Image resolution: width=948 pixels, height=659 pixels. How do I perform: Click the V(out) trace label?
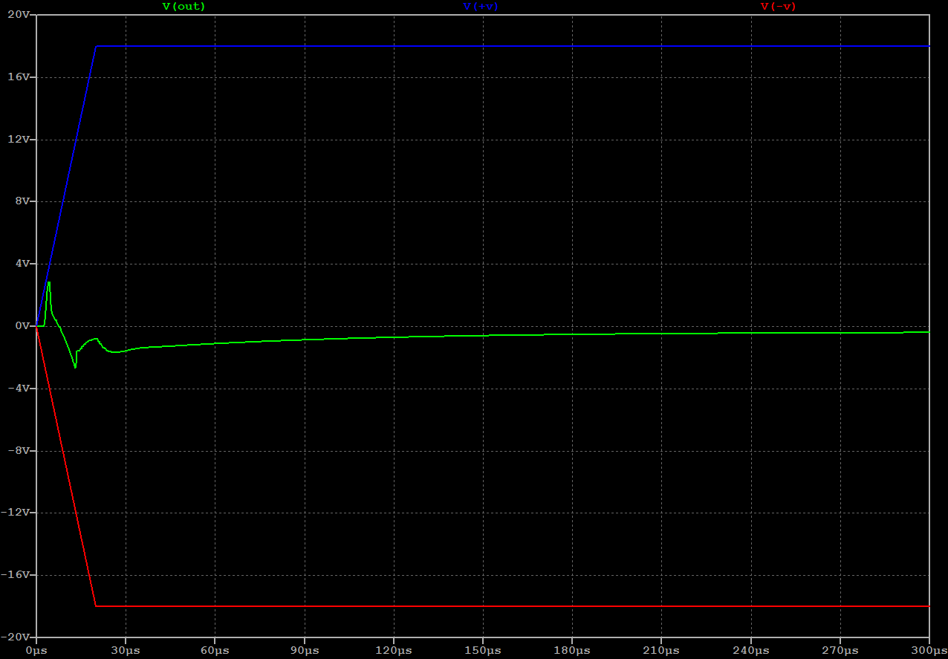(x=184, y=6)
